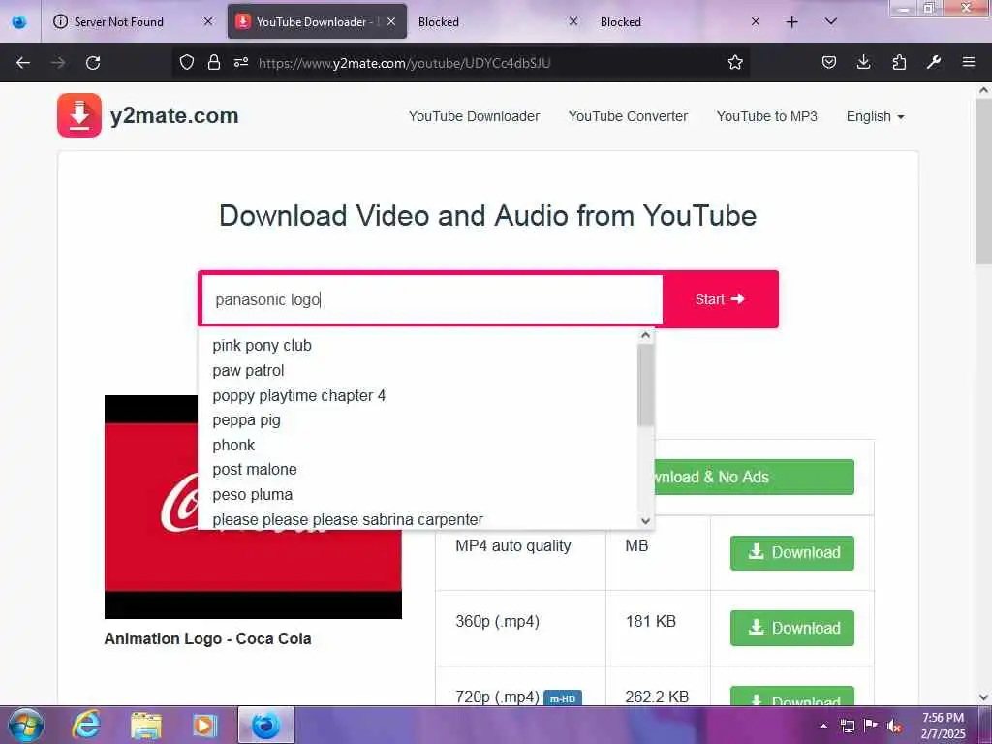
Task: Click the suggestion list scrollbar thumb
Action: click(645, 386)
